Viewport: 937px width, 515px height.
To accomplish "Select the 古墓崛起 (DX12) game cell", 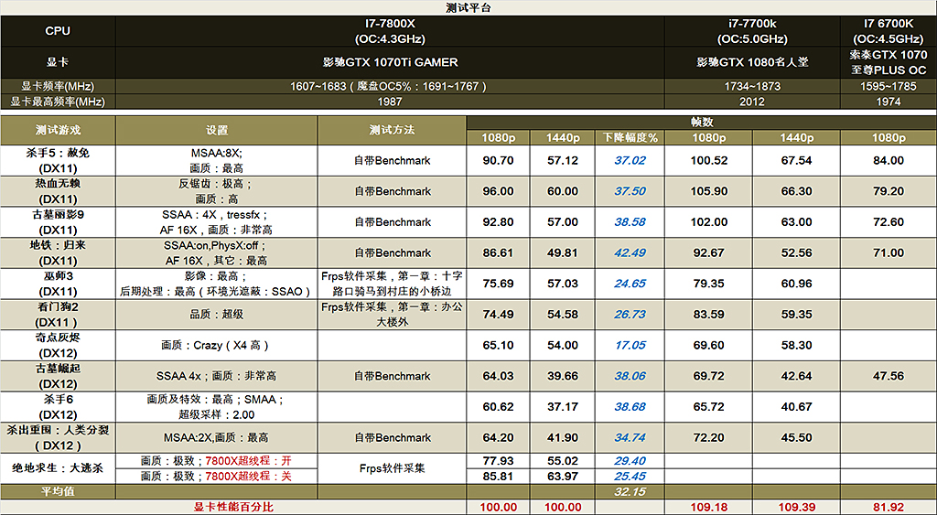I will click(x=58, y=376).
